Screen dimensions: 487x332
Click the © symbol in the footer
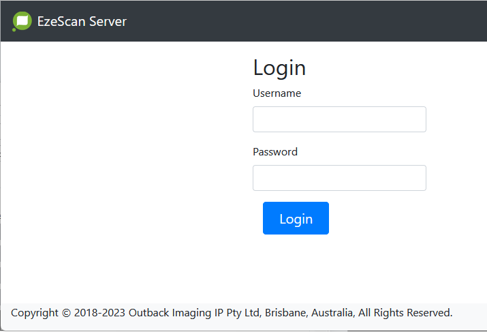pos(66,313)
